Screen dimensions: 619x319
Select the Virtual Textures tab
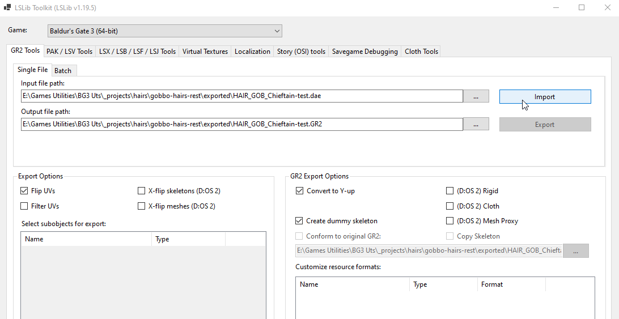point(205,52)
